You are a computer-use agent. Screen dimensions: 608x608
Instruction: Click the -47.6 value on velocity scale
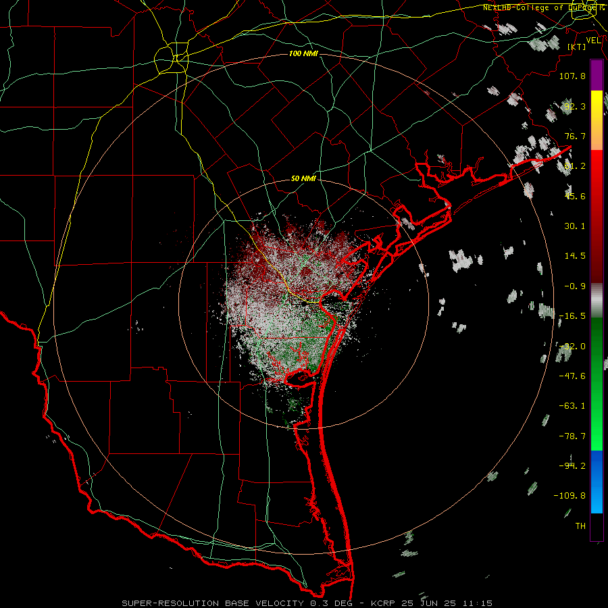point(572,376)
